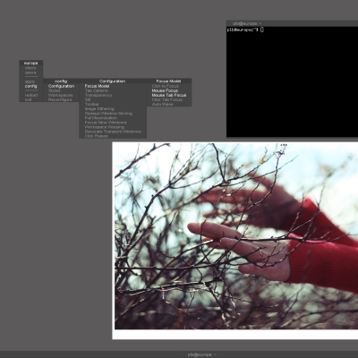Toggle Opaque Window Moving
This screenshot has height=358, width=358.
[113, 114]
